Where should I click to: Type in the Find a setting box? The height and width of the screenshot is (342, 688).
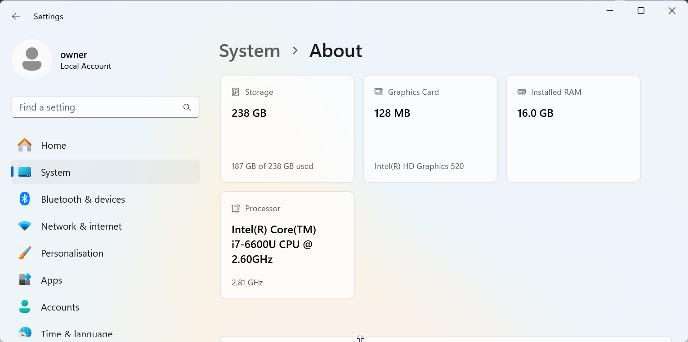97,107
